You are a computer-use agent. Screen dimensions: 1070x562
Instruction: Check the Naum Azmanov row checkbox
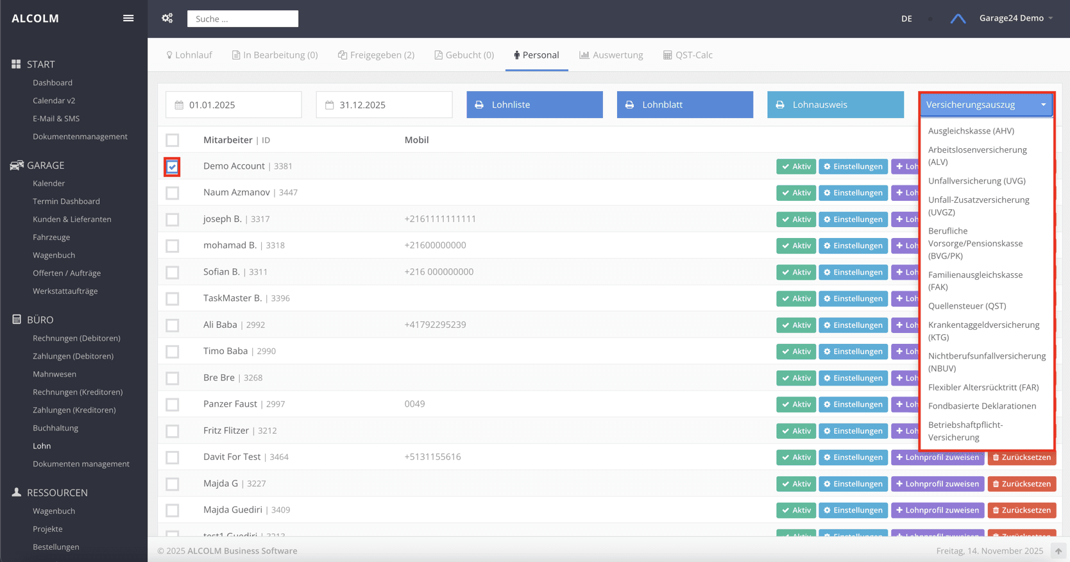coord(172,192)
